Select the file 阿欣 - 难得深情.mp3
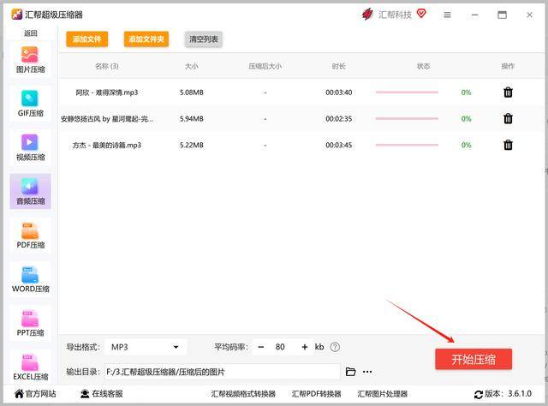This screenshot has width=548, height=406. point(107,93)
